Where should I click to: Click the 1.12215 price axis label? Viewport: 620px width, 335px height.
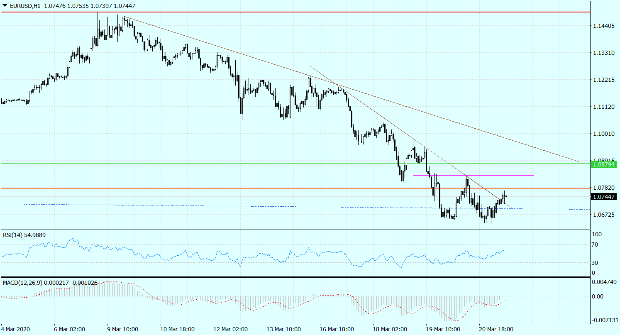tap(604, 80)
